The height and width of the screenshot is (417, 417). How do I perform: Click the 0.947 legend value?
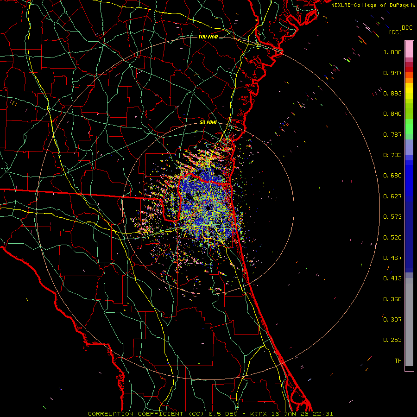[x=392, y=73]
